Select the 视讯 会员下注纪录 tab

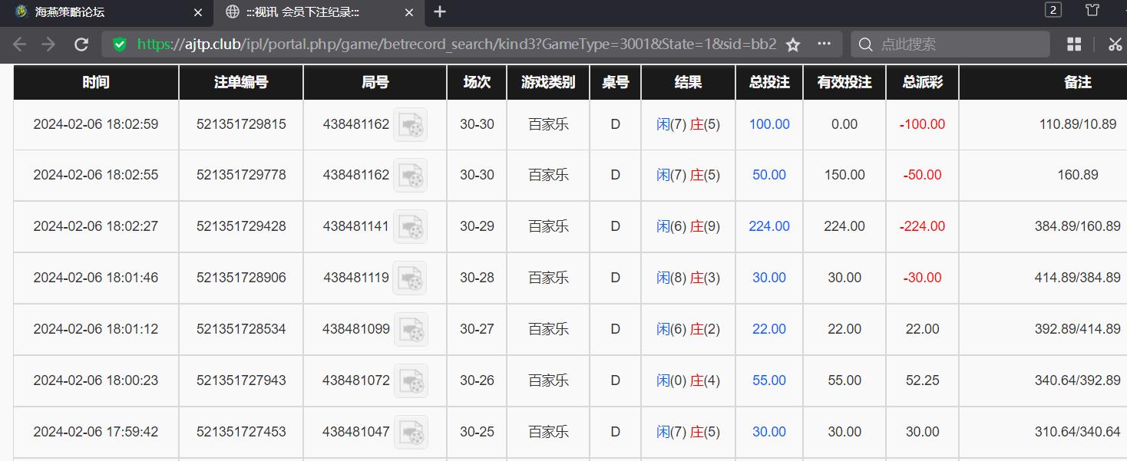point(319,12)
